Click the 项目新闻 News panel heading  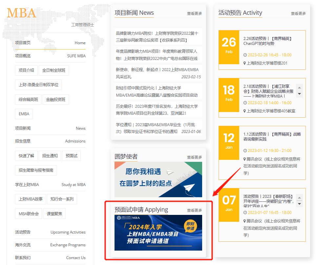tap(134, 13)
